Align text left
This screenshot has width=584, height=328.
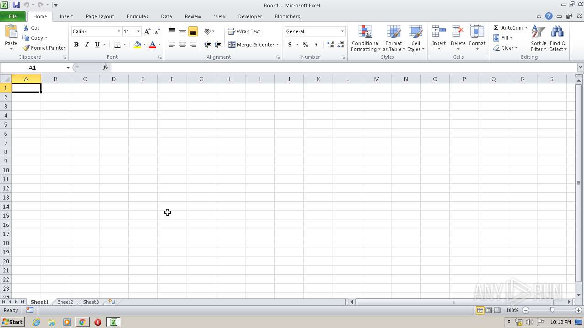(172, 45)
